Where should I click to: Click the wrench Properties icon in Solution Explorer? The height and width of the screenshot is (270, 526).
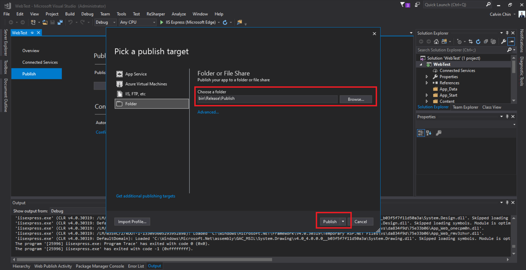pos(503,41)
